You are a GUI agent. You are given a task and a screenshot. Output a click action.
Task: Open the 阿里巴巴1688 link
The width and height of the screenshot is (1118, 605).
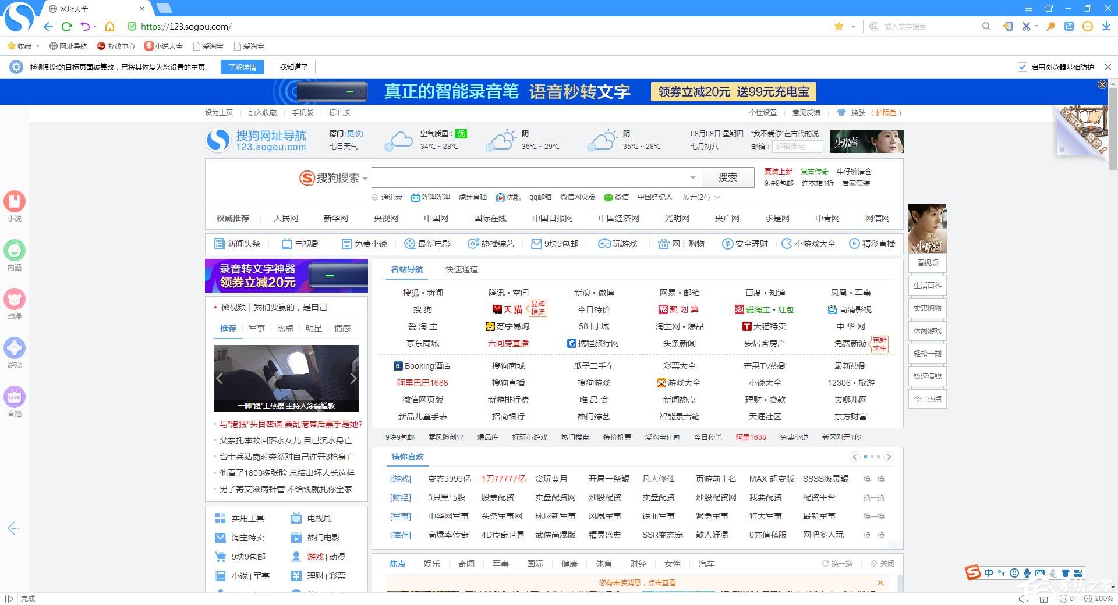[x=422, y=383]
